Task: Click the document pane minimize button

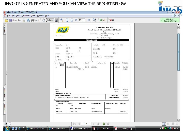Action: [173, 16]
